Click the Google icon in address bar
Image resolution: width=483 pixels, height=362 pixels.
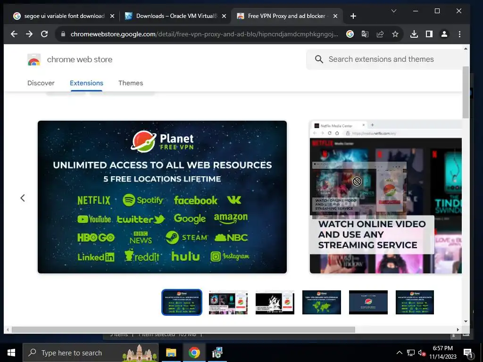click(350, 34)
